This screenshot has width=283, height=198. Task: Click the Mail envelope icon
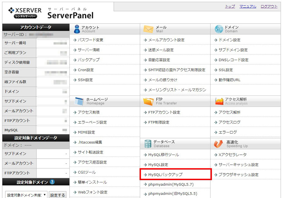(148, 29)
